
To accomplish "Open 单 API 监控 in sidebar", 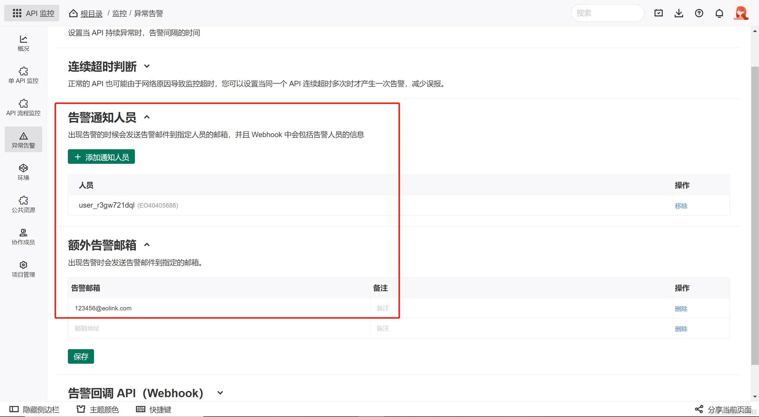I will pos(23,75).
